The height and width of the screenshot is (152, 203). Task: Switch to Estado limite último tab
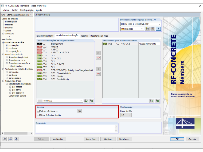(45, 36)
